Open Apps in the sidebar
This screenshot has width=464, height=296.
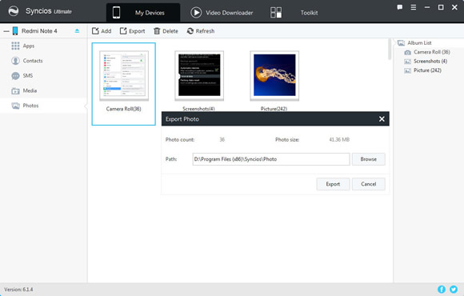pyautogui.click(x=43, y=46)
